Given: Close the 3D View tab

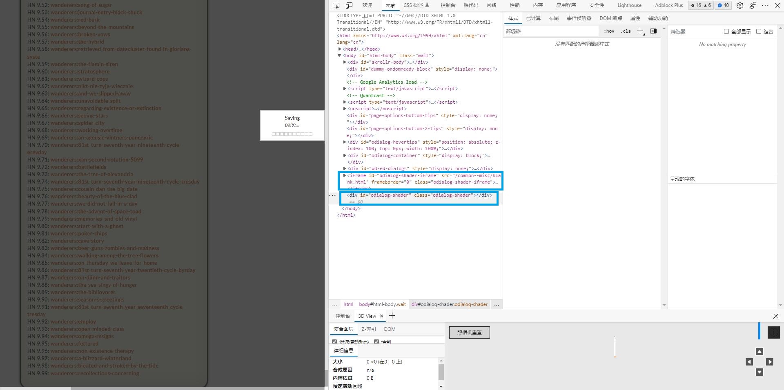Looking at the screenshot, I should pyautogui.click(x=381, y=316).
